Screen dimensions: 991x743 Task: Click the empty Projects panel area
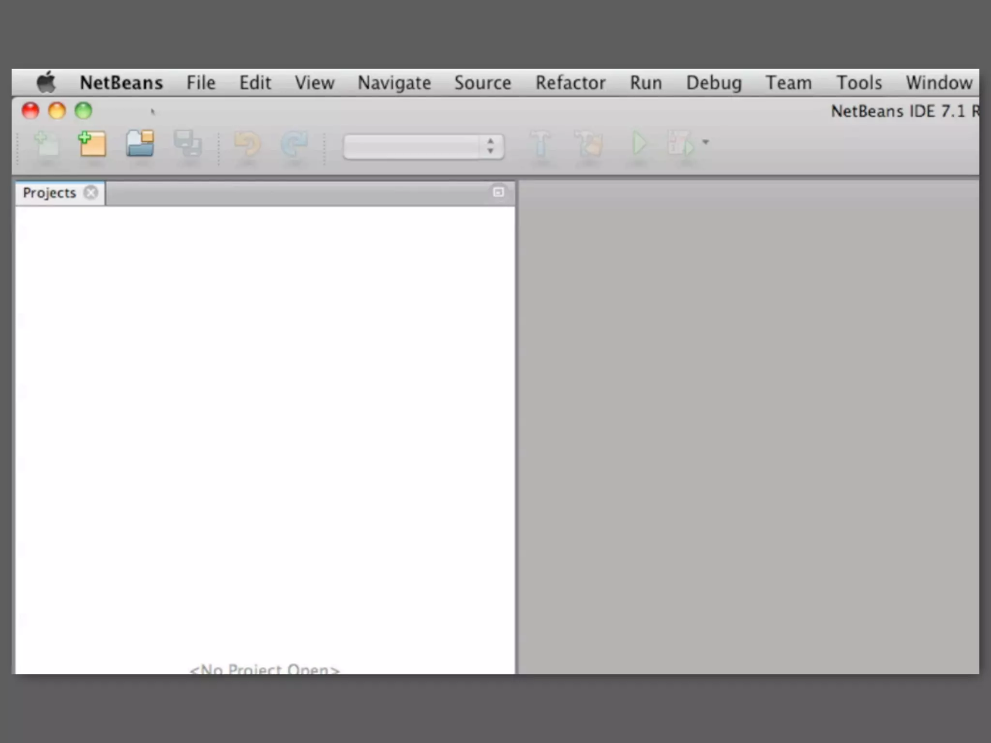point(265,411)
